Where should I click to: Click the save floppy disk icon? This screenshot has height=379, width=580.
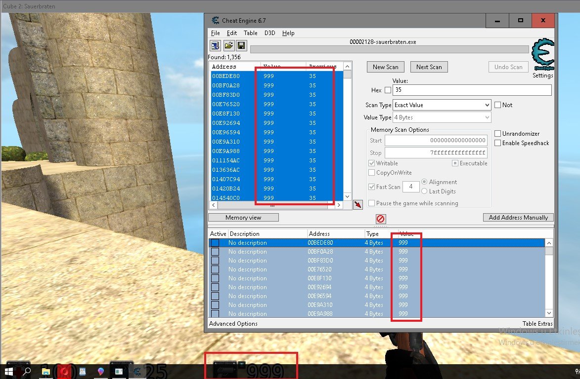coord(241,46)
